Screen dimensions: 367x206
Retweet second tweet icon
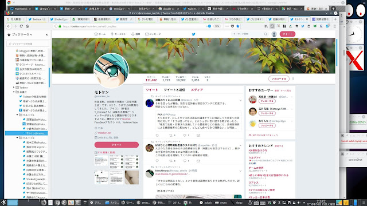point(171,161)
